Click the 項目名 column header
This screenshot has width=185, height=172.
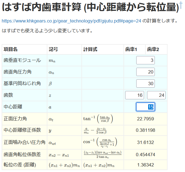11,49
